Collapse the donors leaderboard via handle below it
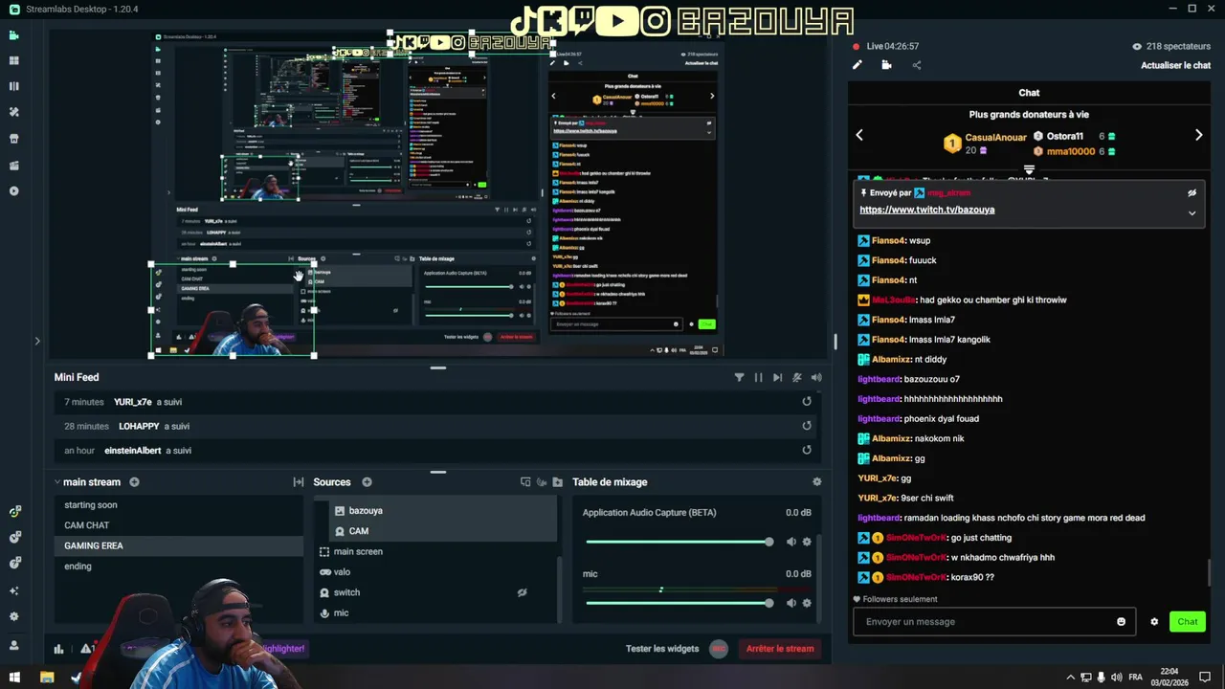The image size is (1225, 689). 1029,170
